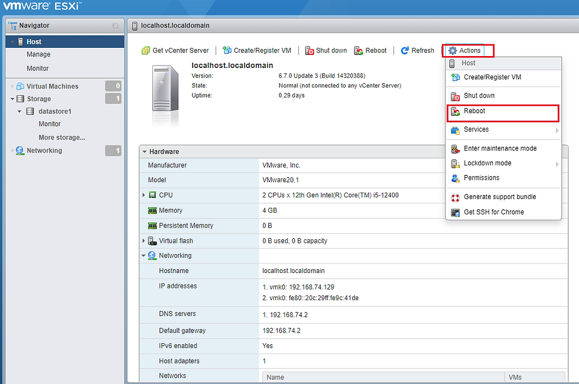Screen dimensions: 579x384
Task: Expand the CPU row arrow
Action: click(144, 195)
